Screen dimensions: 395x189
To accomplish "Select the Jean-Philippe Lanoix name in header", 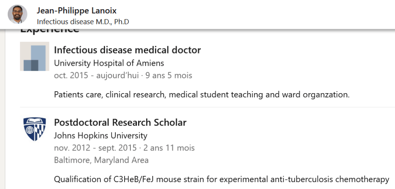I will click(76, 10).
